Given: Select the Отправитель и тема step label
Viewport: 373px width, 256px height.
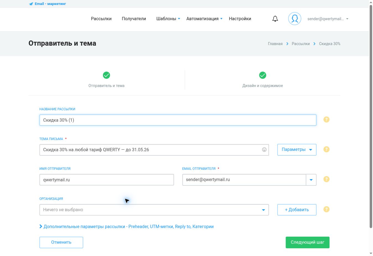Looking at the screenshot, I should point(107,86).
